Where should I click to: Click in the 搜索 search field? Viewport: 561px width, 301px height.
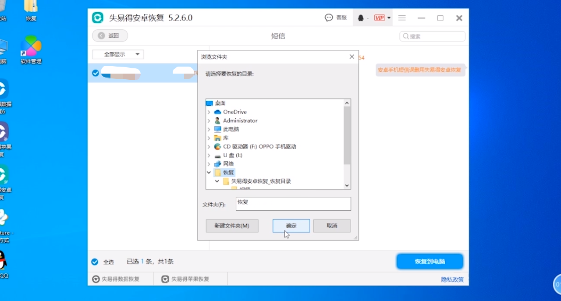[432, 36]
